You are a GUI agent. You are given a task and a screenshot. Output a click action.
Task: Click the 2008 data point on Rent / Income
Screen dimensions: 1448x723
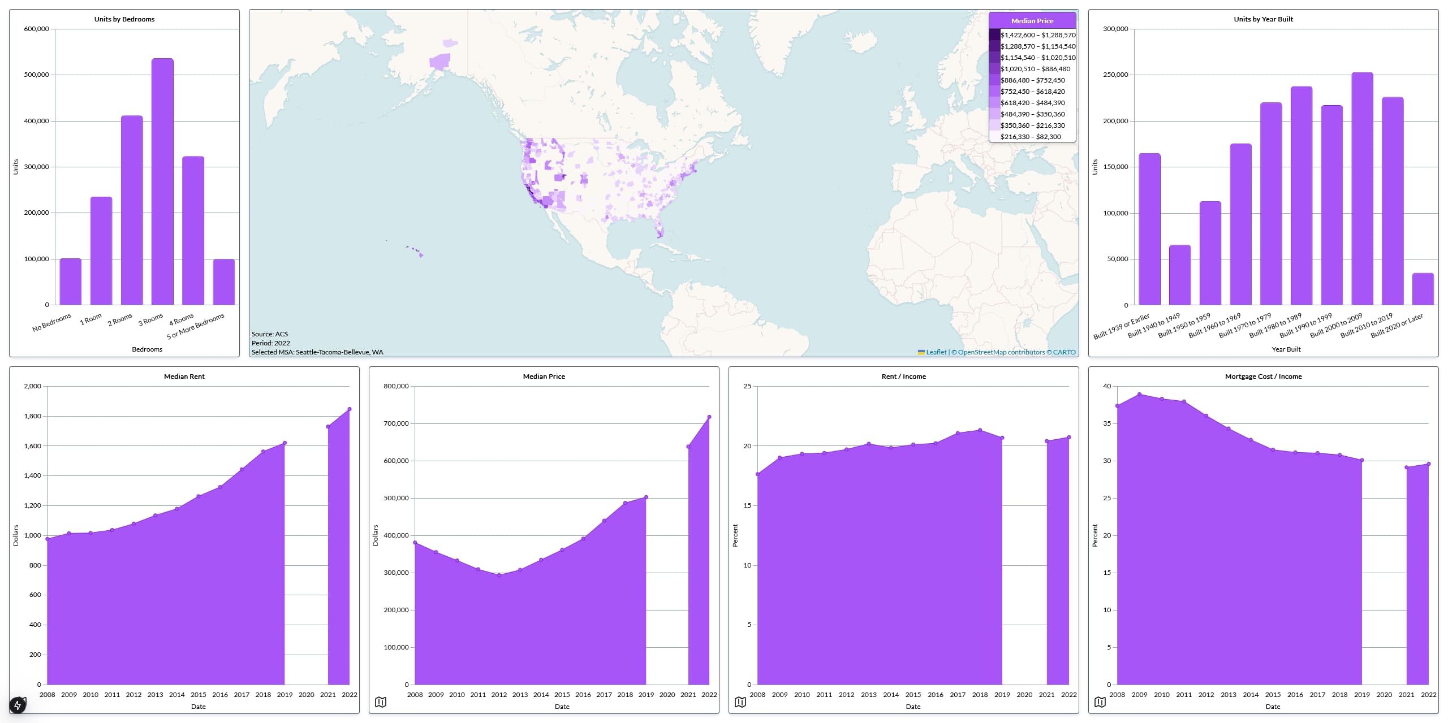[757, 474]
